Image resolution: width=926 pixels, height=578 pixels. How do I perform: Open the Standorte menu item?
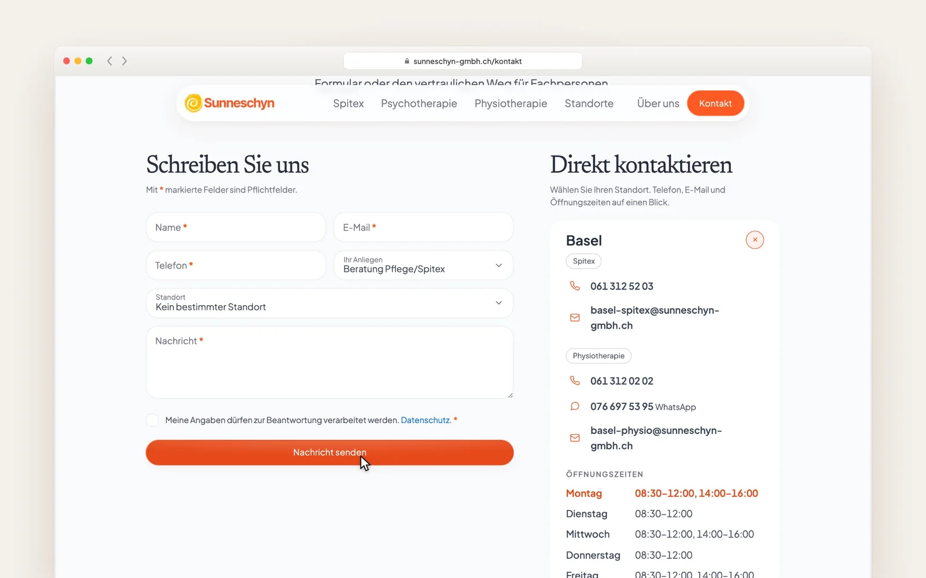589,103
